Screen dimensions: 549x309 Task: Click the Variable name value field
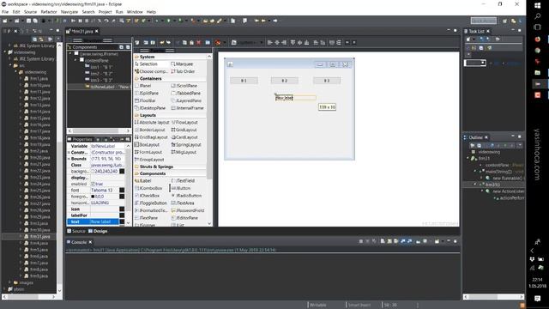[107, 146]
